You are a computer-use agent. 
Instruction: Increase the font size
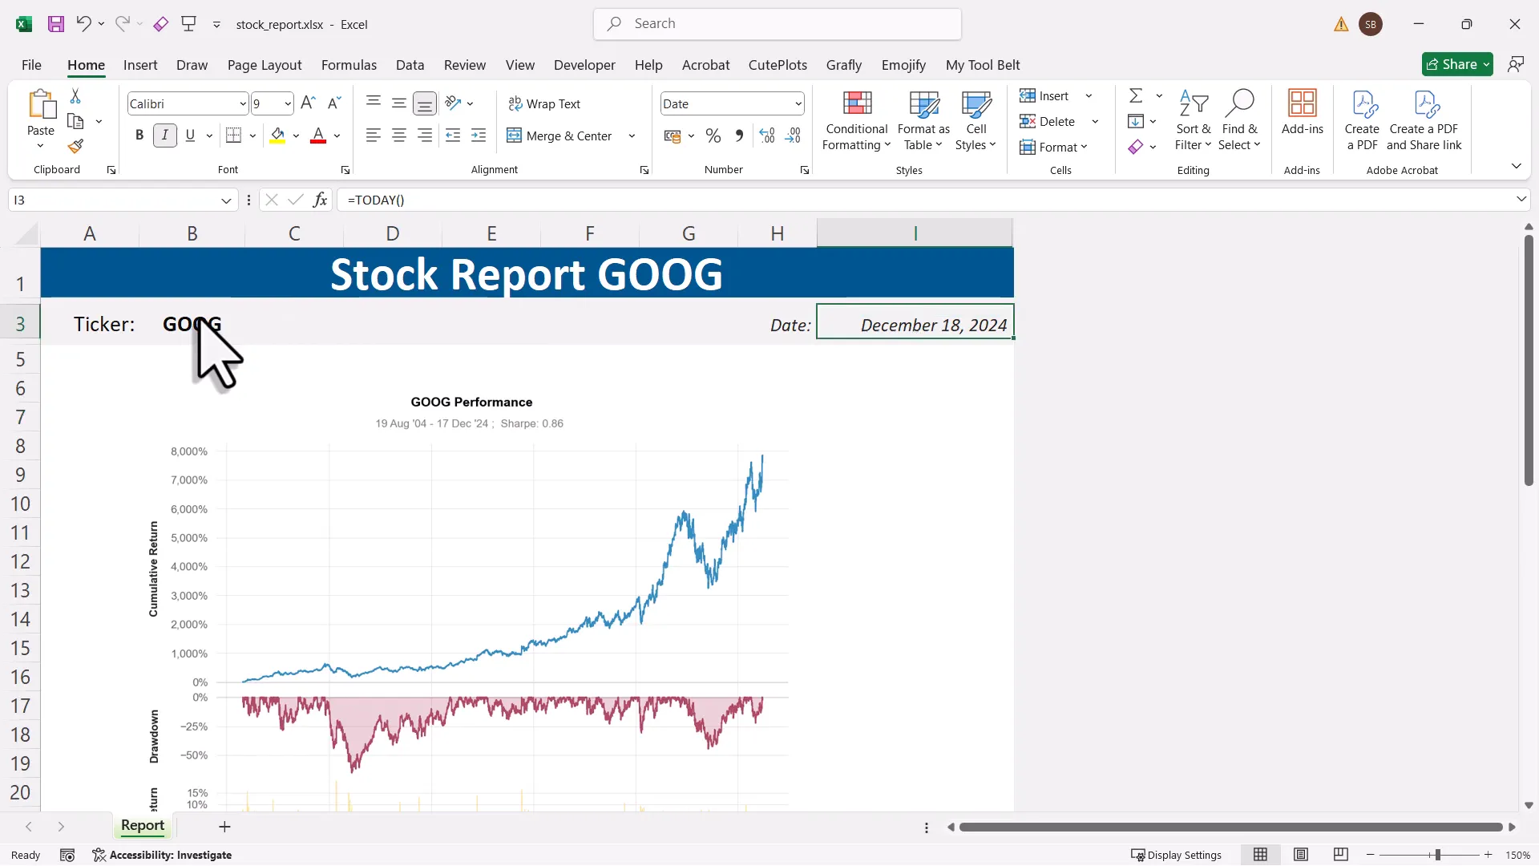(x=308, y=103)
